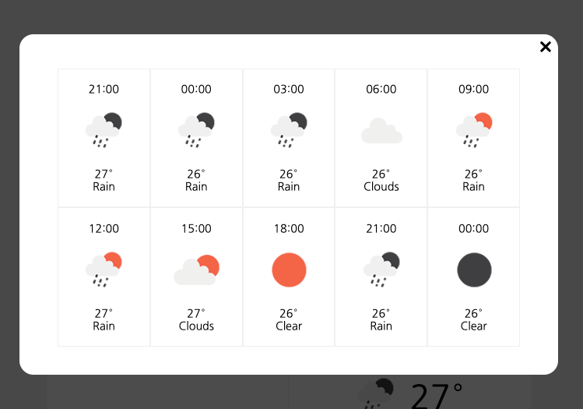Click the dark moon icon in last card
Screen dimensions: 583x409
(474, 270)
